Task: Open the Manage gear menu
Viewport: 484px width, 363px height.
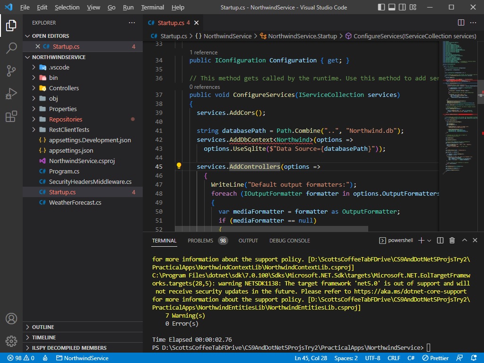Action: coord(11,341)
